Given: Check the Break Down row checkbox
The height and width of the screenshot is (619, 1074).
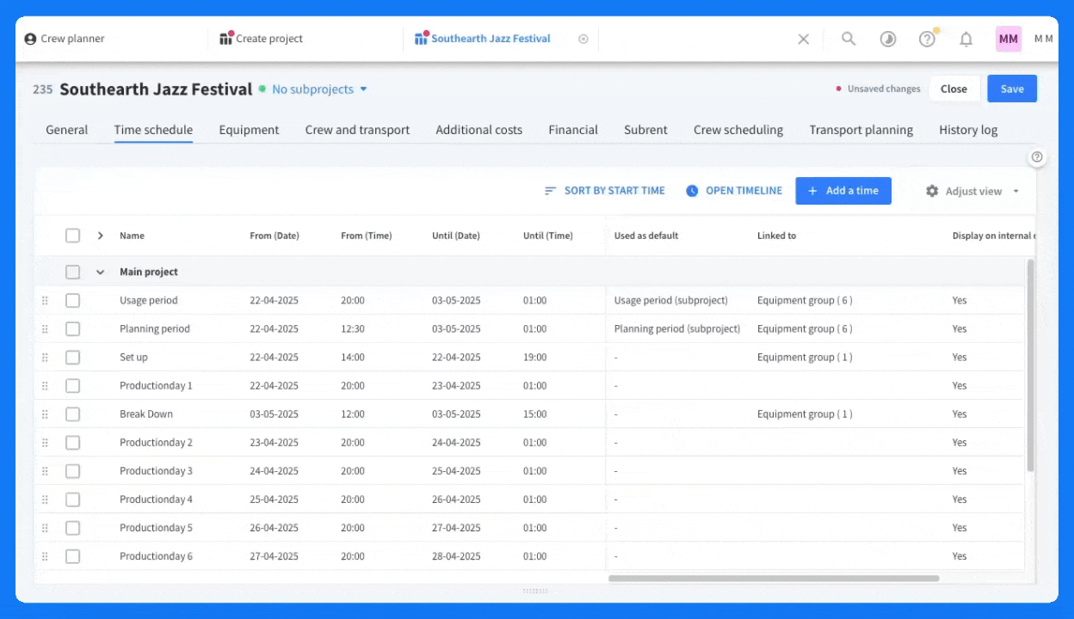Looking at the screenshot, I should pyautogui.click(x=72, y=414).
